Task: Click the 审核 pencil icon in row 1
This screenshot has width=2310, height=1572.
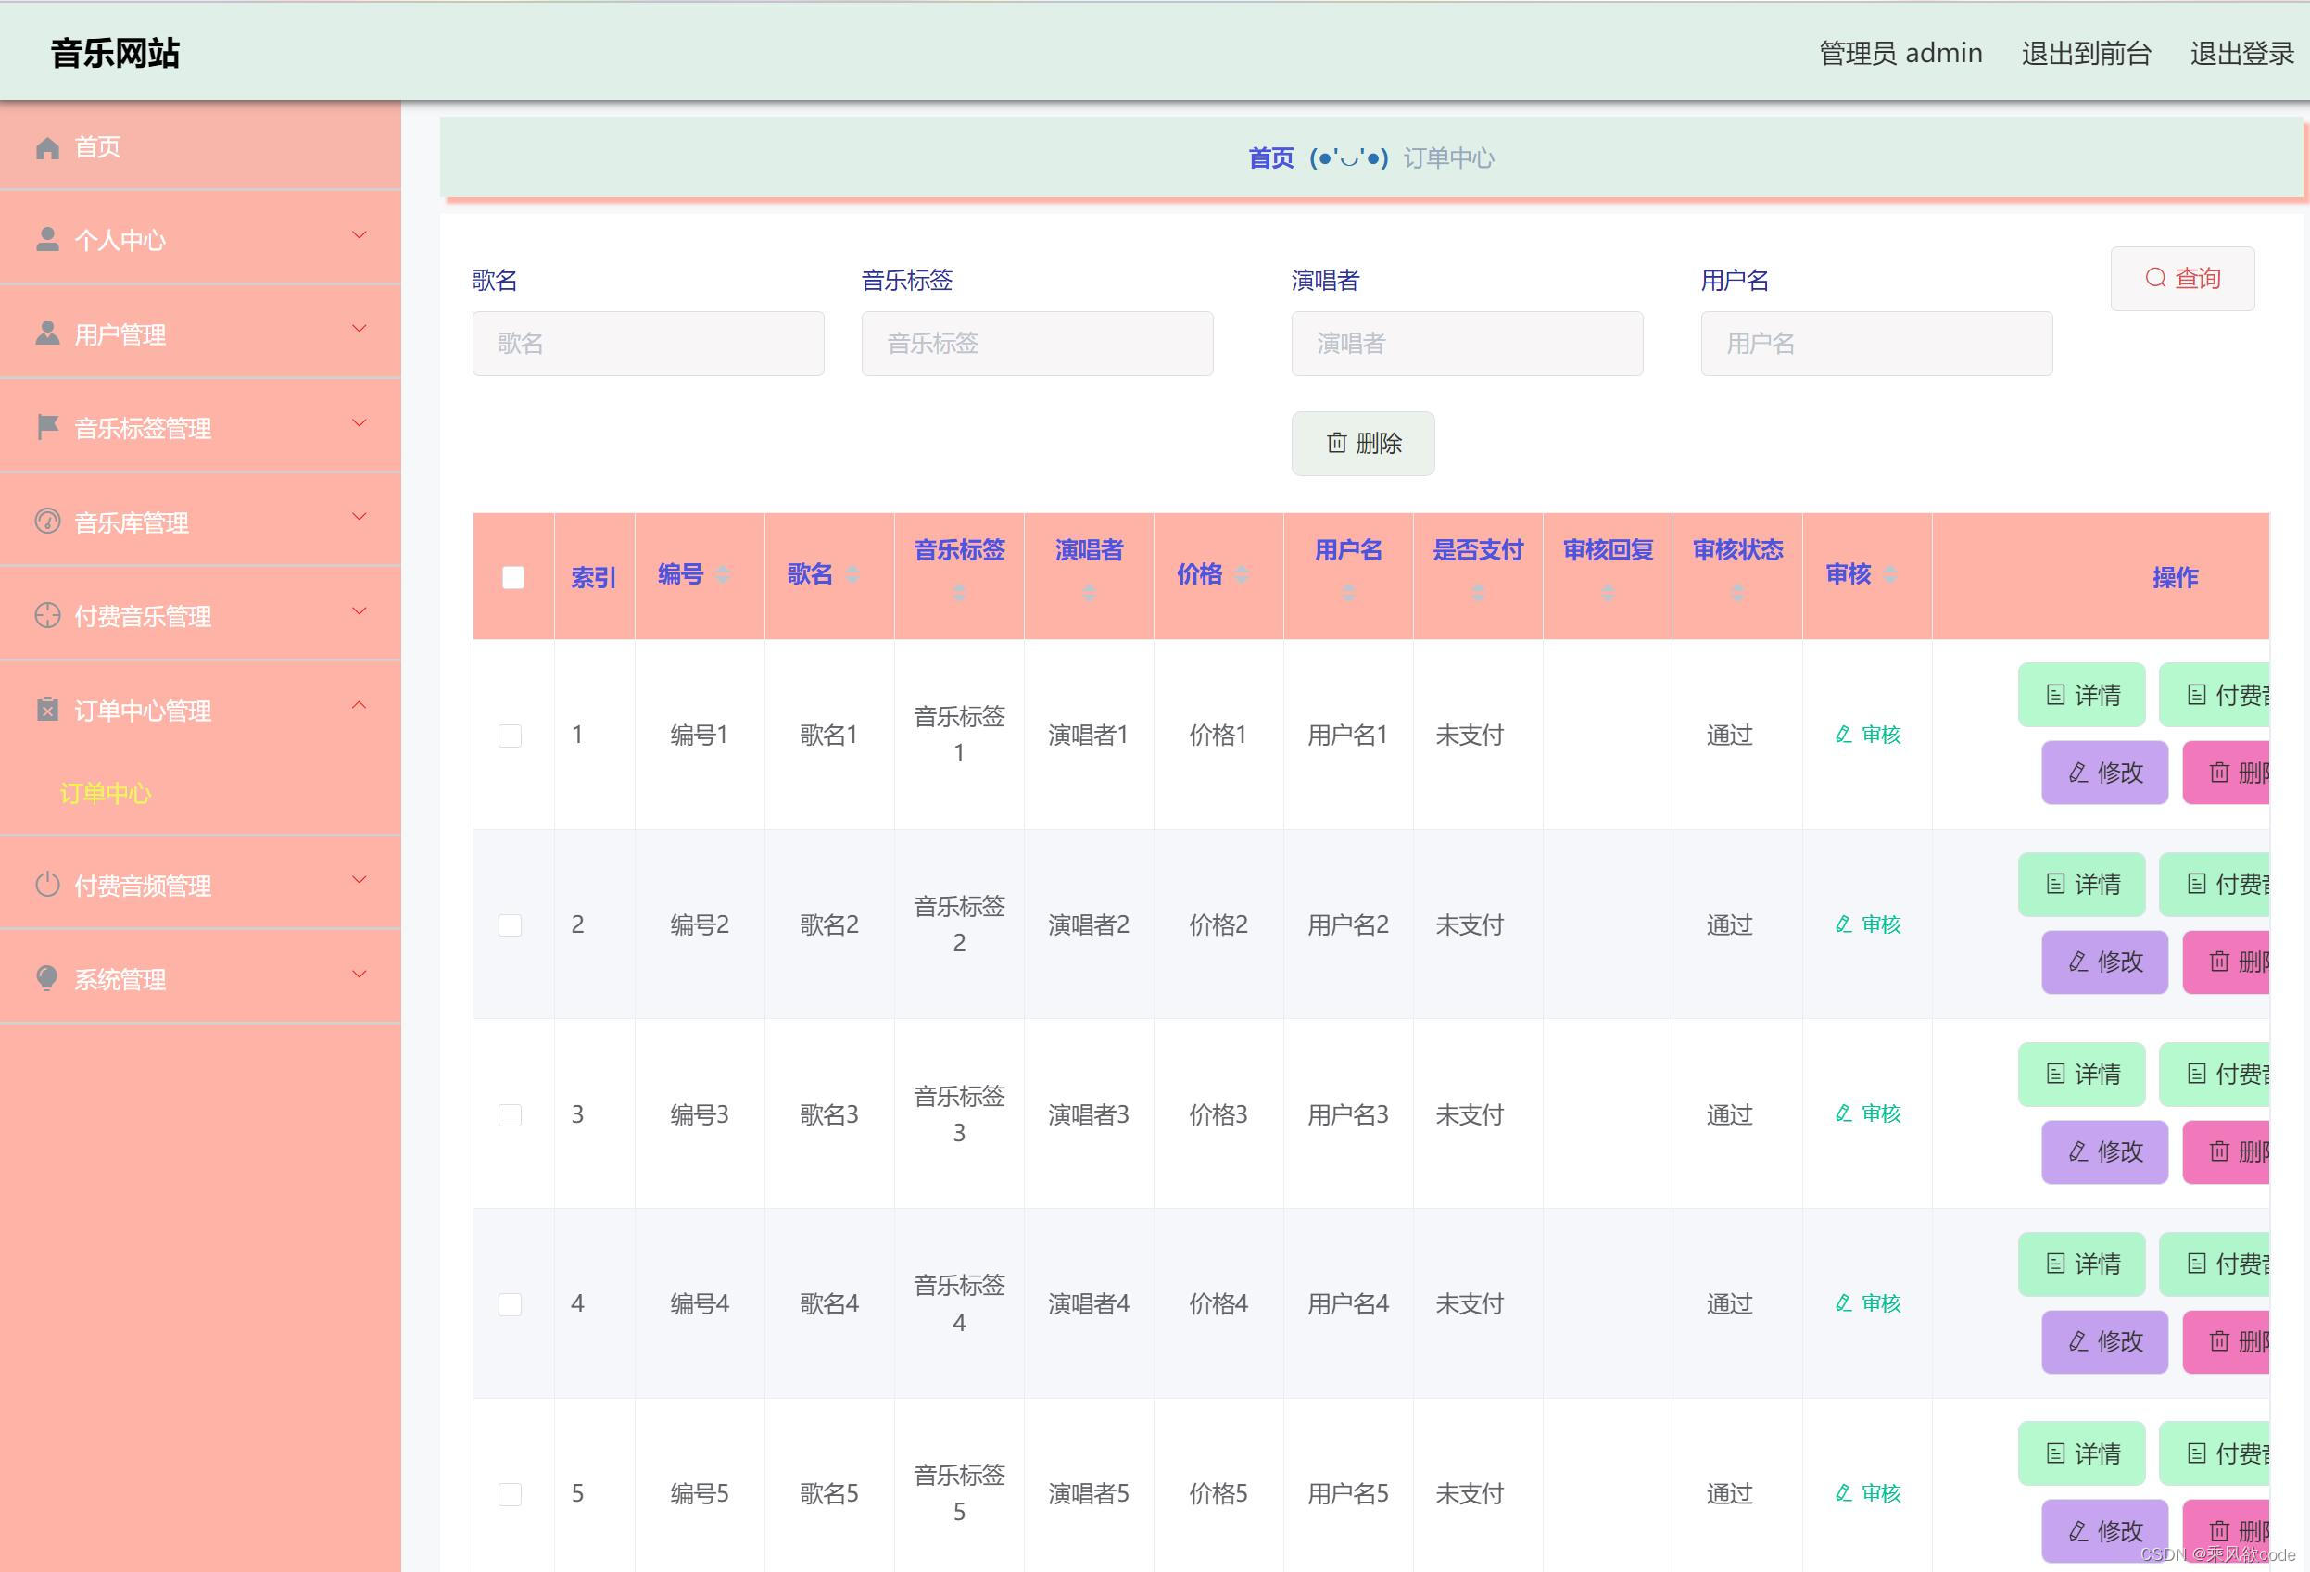Action: (1843, 735)
